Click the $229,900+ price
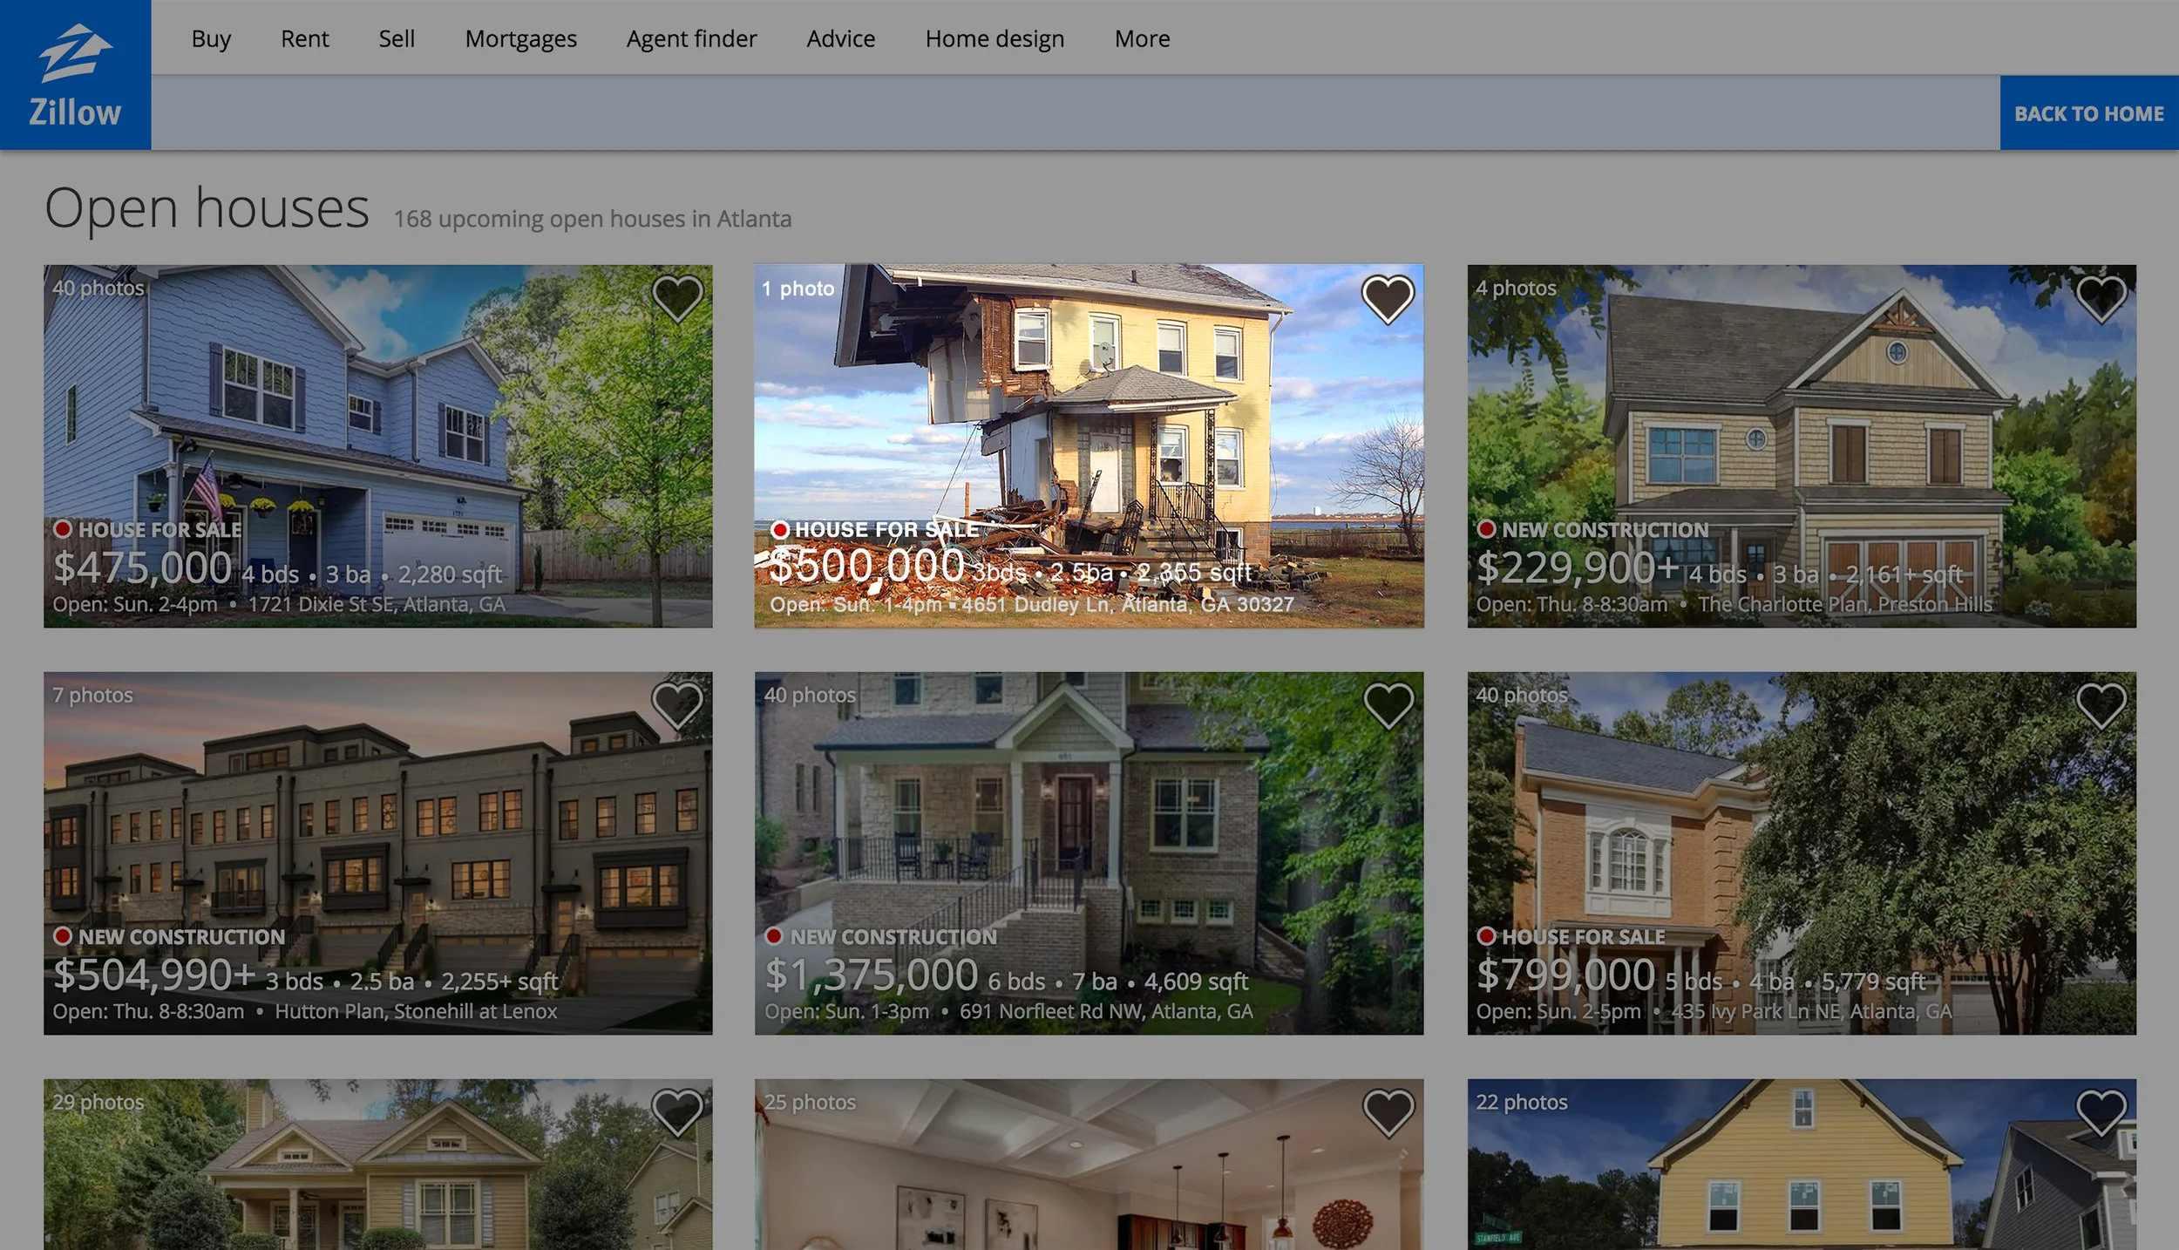The width and height of the screenshot is (2179, 1250). pos(1578,567)
